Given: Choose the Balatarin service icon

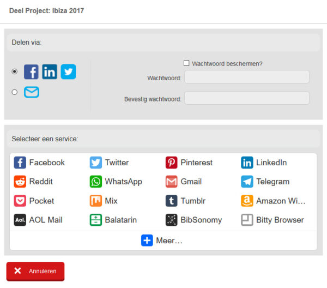Looking at the screenshot, I should (x=96, y=220).
